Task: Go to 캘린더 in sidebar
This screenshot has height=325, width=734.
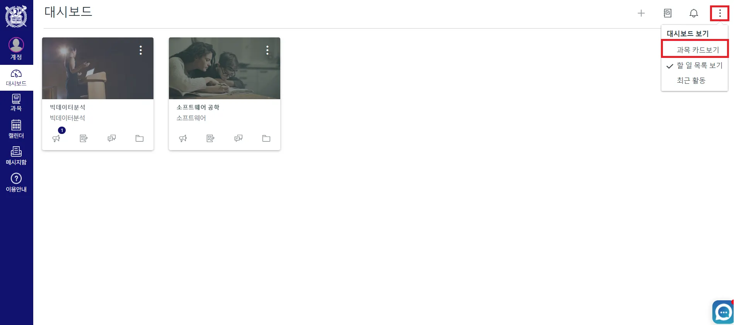Action: click(x=16, y=129)
